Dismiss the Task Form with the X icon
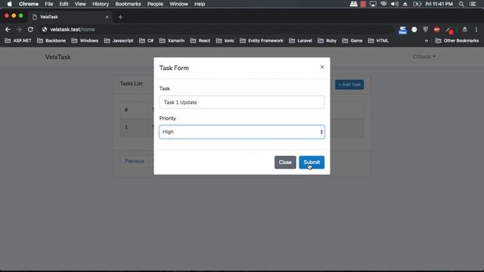This screenshot has height=272, width=484. pyautogui.click(x=322, y=67)
